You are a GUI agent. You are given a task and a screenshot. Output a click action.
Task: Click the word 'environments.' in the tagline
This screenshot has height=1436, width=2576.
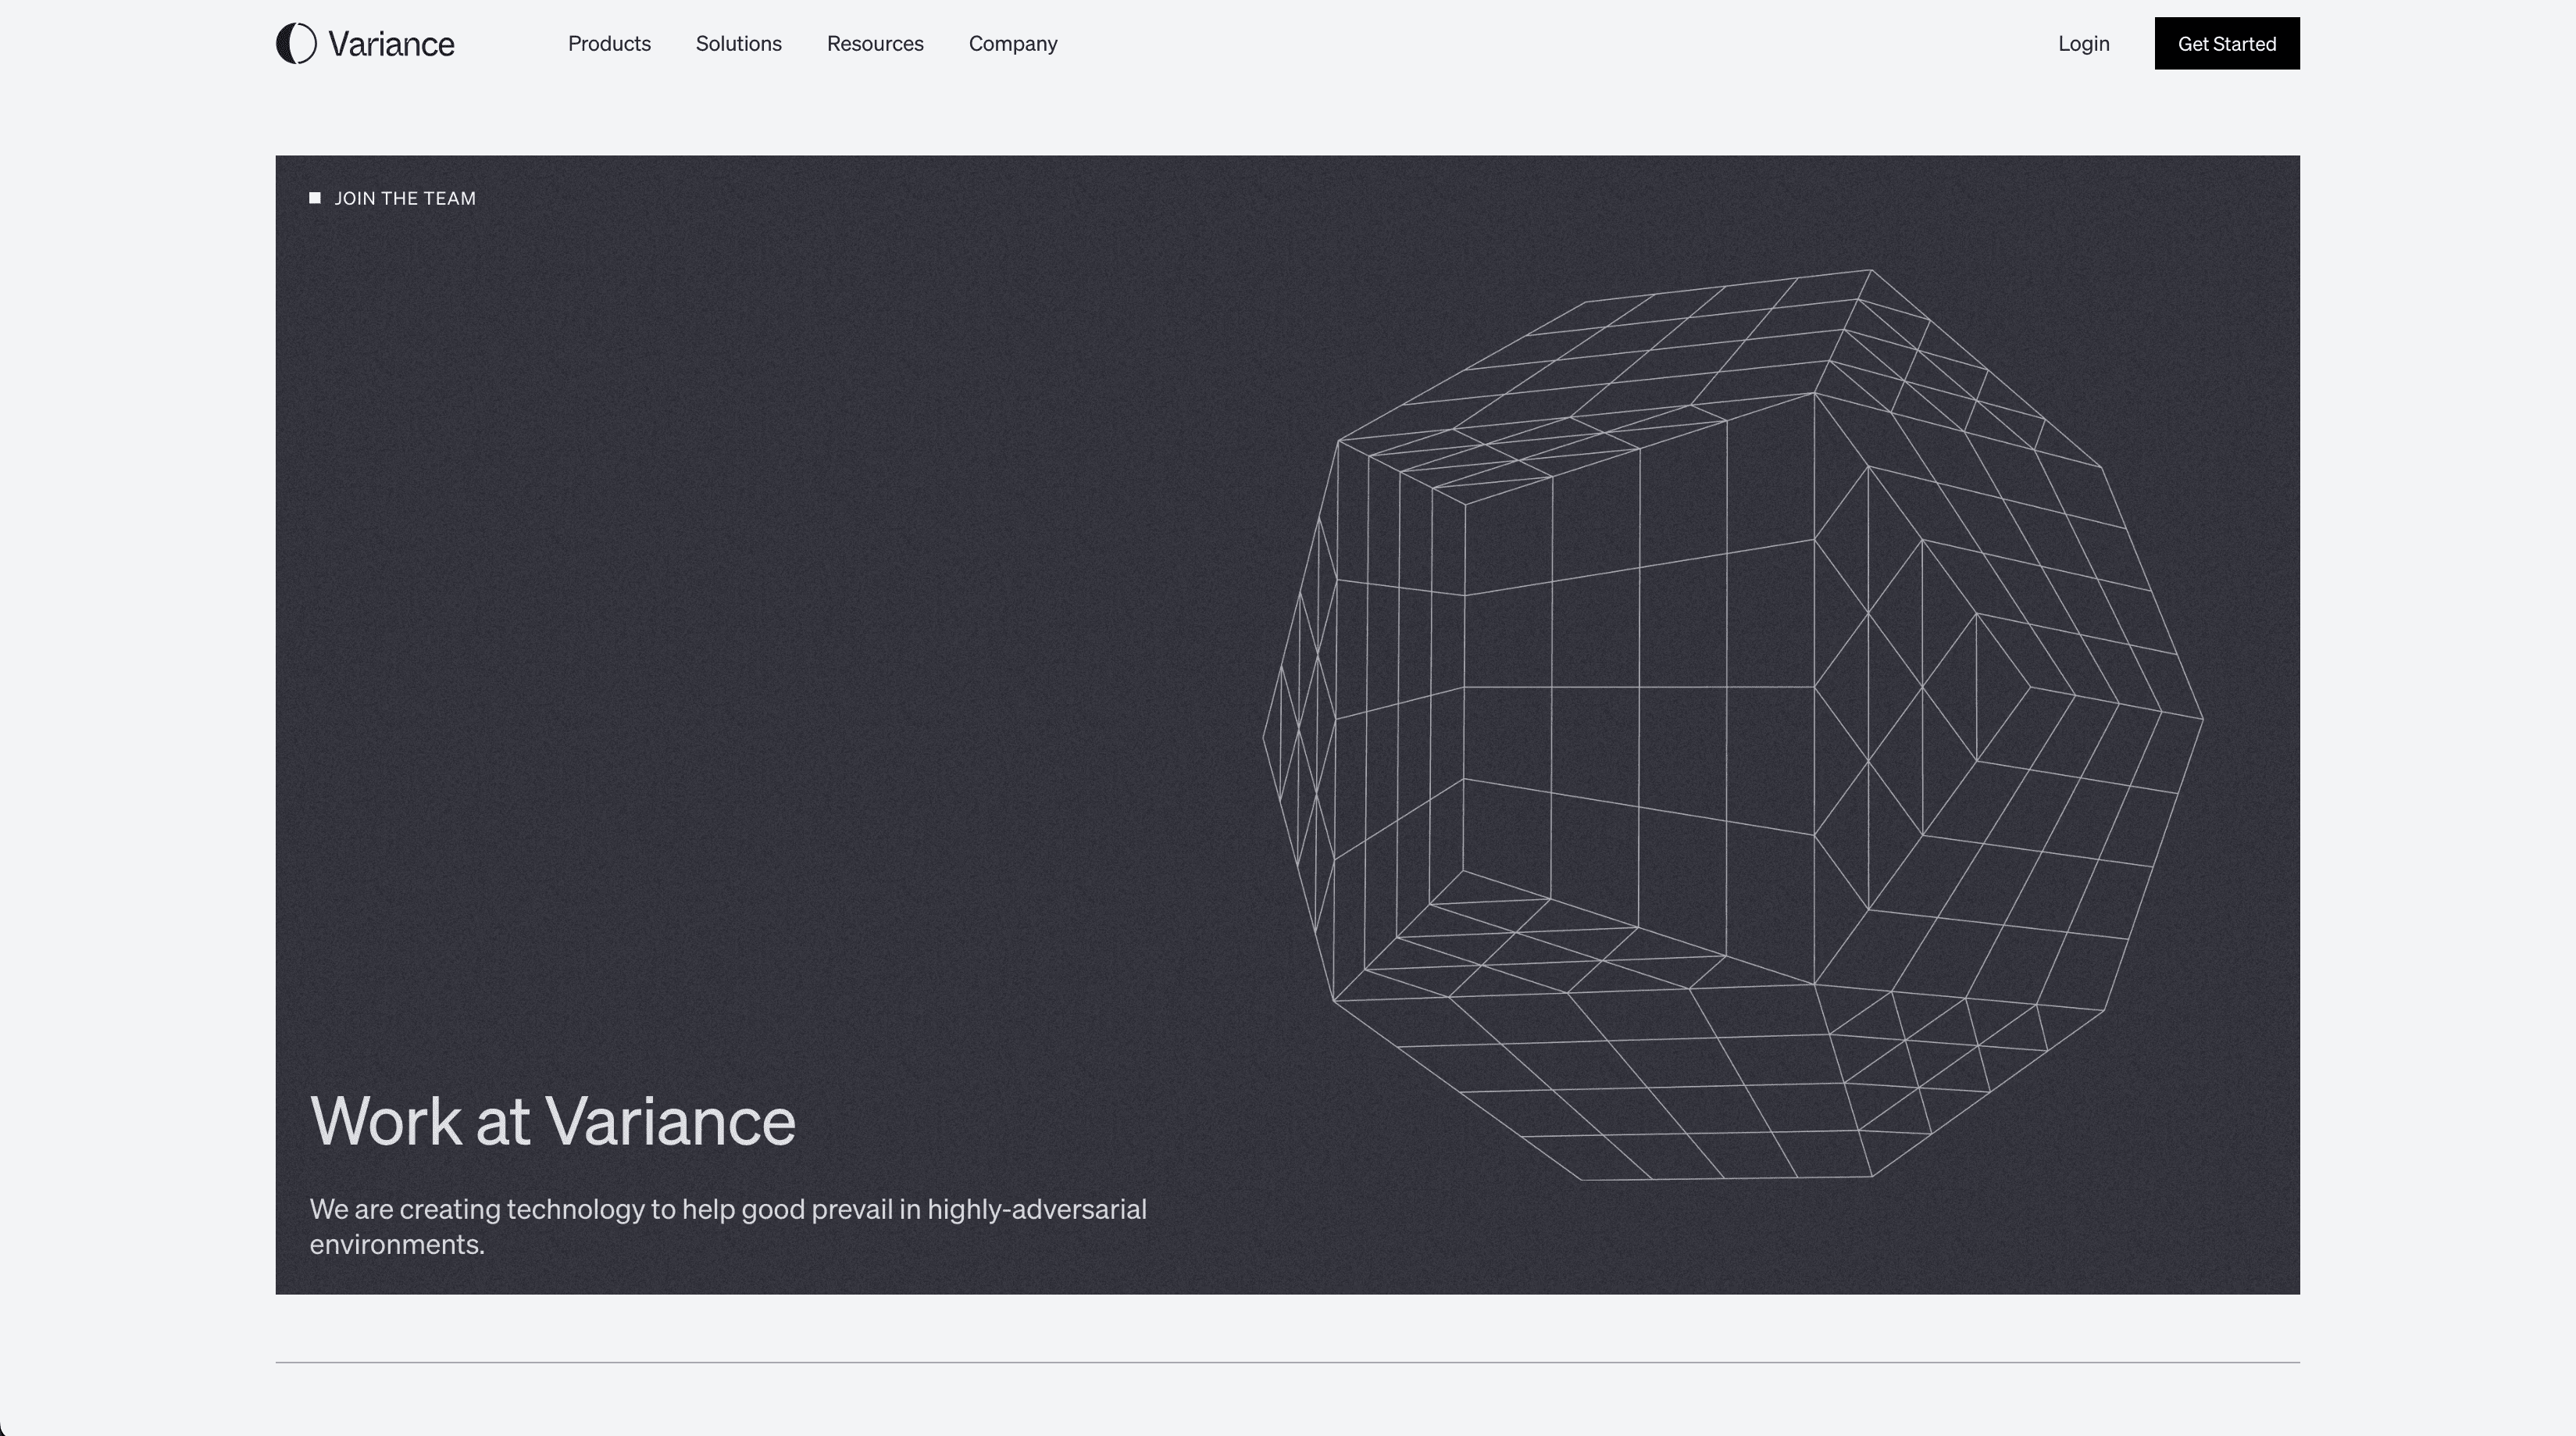397,1245
